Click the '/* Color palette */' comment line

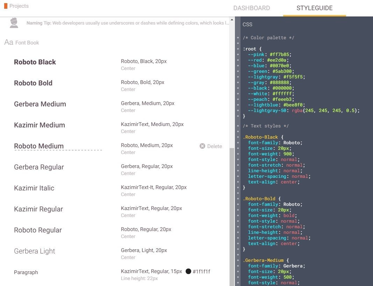coord(268,37)
